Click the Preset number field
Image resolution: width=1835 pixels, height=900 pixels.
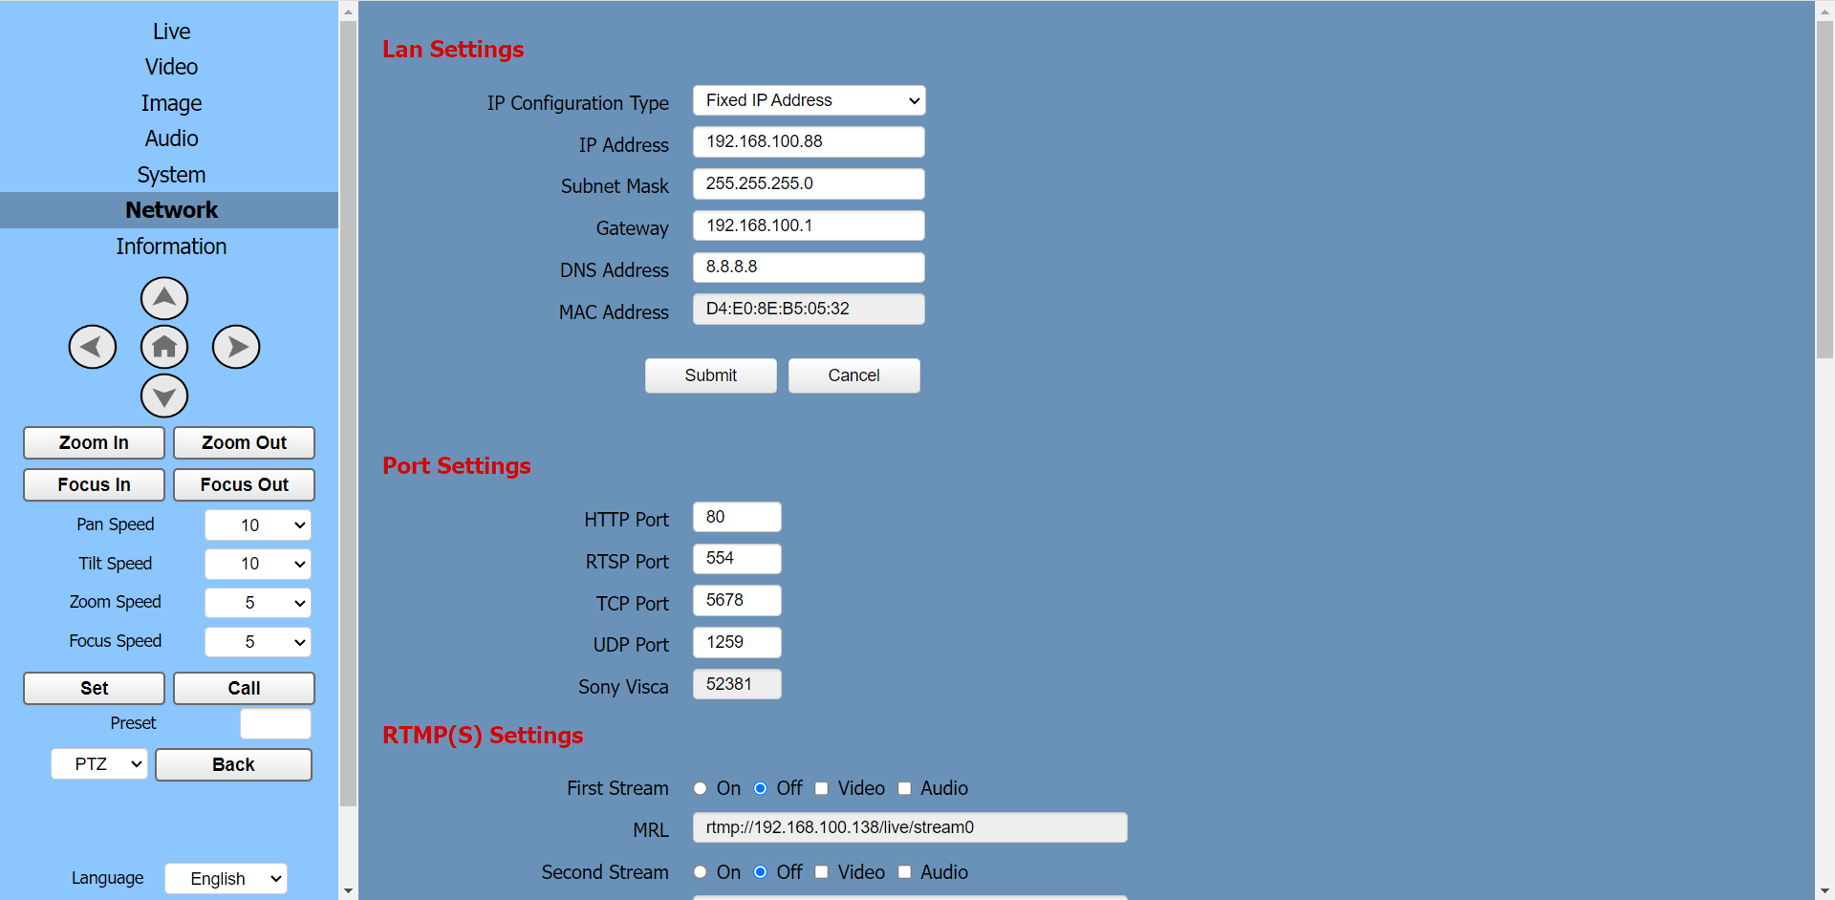[x=275, y=723]
